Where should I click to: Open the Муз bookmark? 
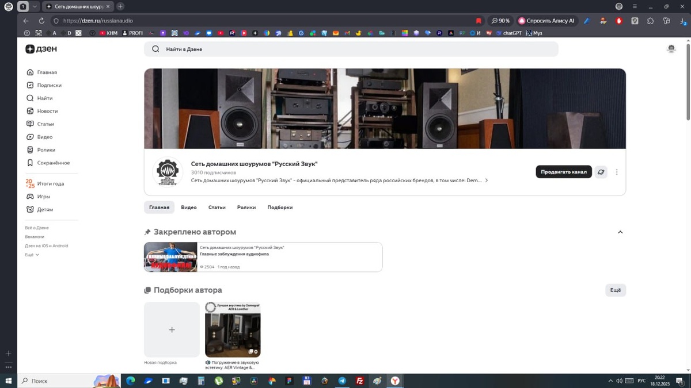click(534, 33)
